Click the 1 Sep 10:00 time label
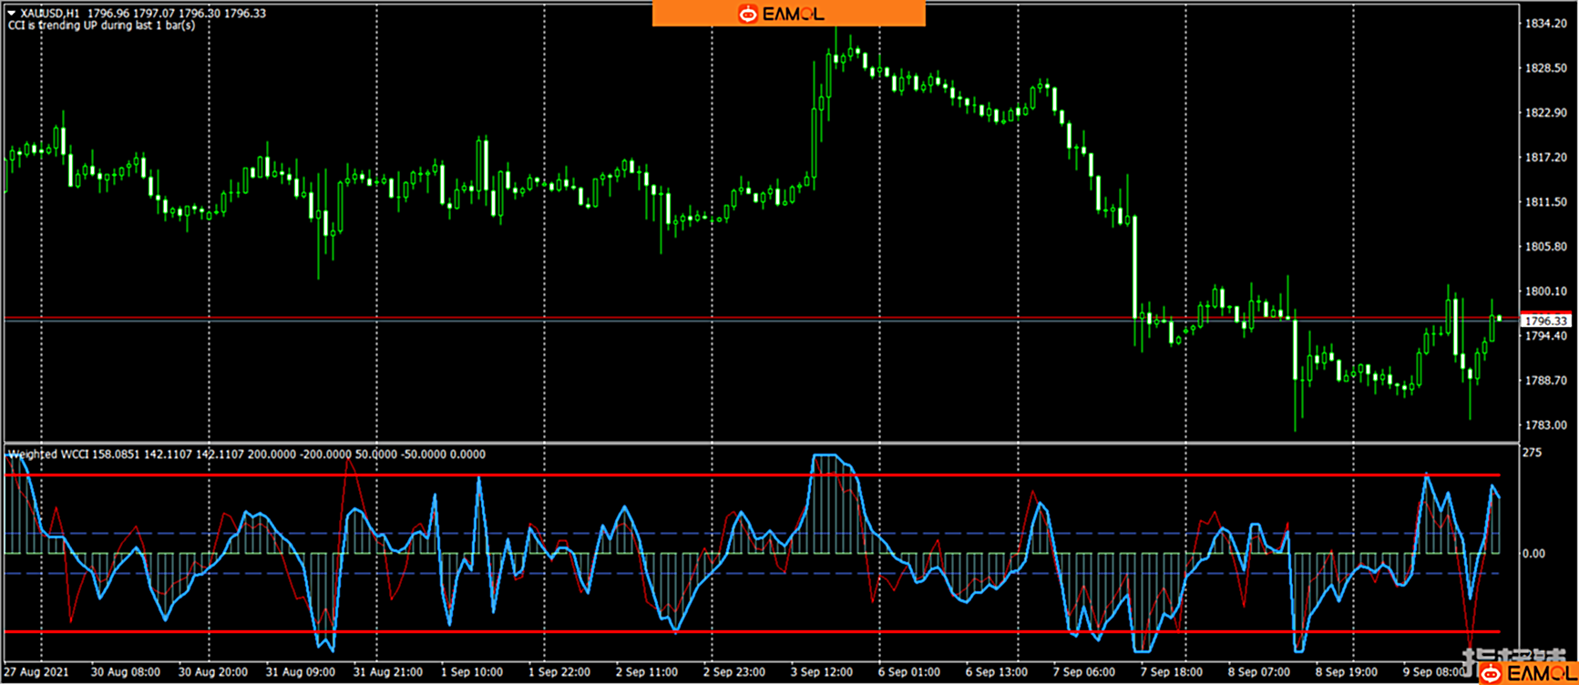The image size is (1579, 685). point(471,672)
